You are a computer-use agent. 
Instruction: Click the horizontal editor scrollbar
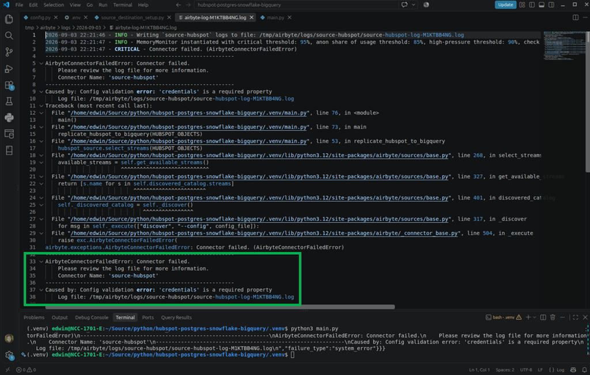220,307
